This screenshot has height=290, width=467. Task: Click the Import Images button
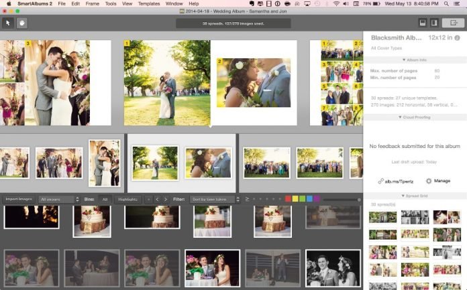(19, 200)
